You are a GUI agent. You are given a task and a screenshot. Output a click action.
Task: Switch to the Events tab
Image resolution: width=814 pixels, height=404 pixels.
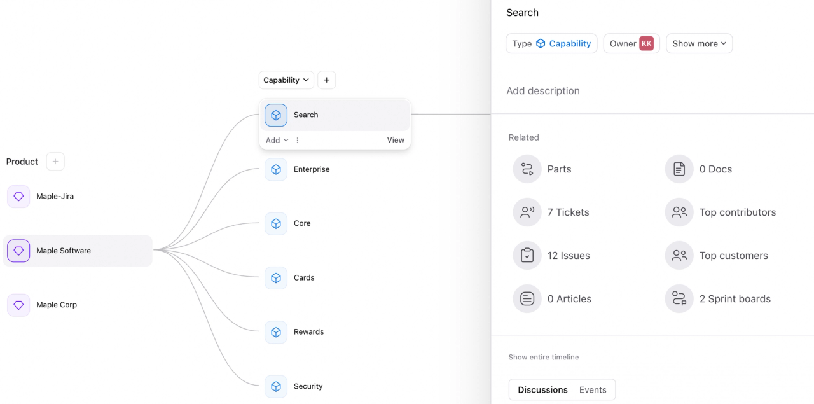[x=593, y=389]
